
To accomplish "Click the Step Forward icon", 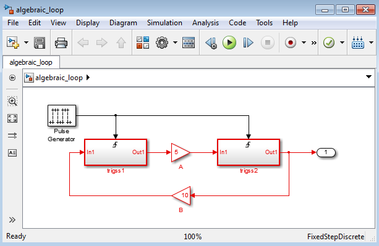I will point(248,43).
